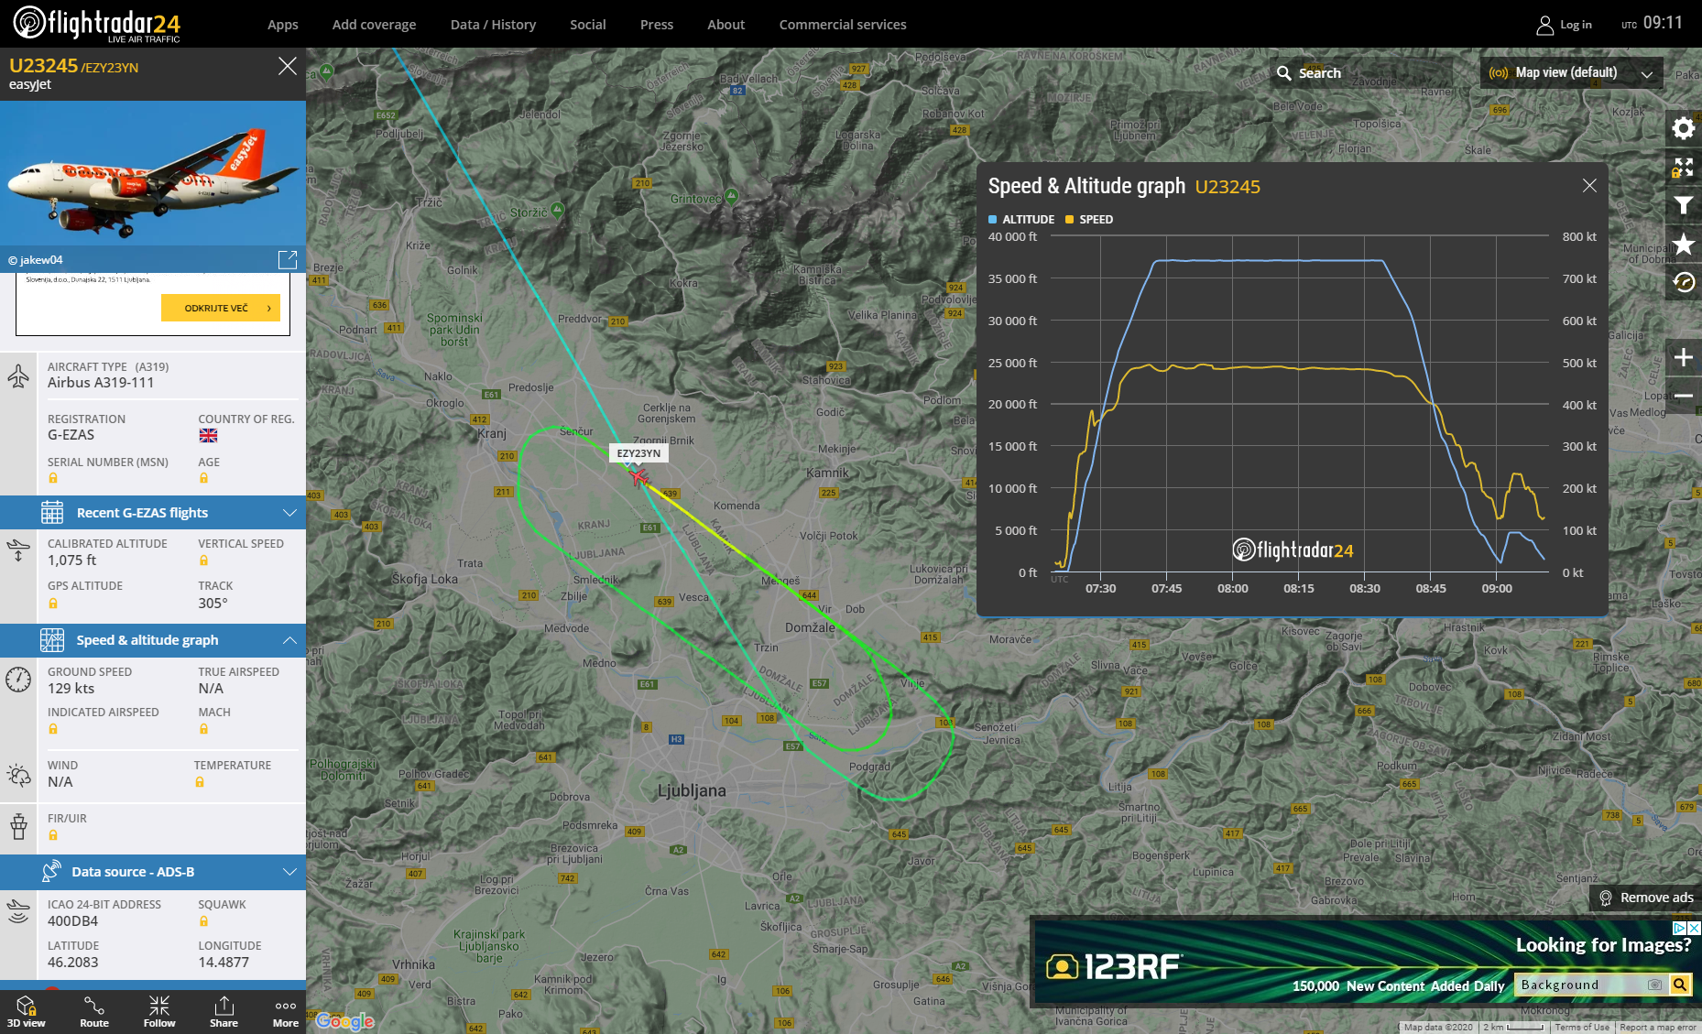This screenshot has height=1034, width=1702.
Task: Click the user account icon
Action: click(x=1544, y=25)
